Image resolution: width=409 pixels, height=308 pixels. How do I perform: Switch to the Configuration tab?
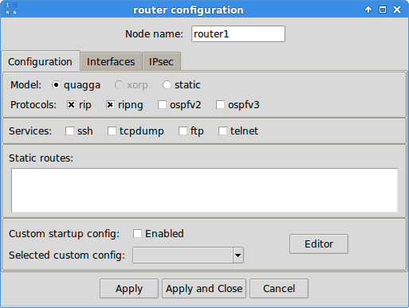[x=41, y=61]
